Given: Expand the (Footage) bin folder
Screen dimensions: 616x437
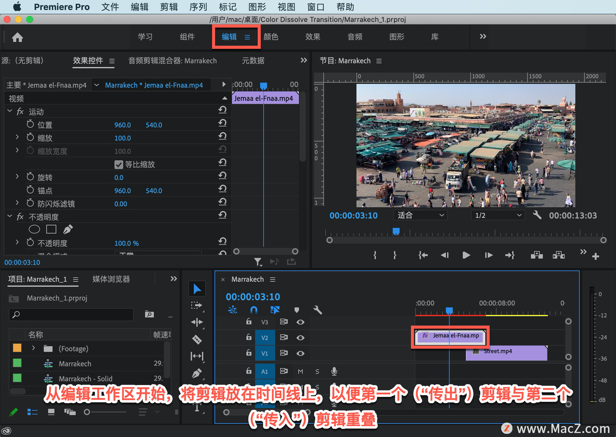Looking at the screenshot, I should (x=33, y=348).
